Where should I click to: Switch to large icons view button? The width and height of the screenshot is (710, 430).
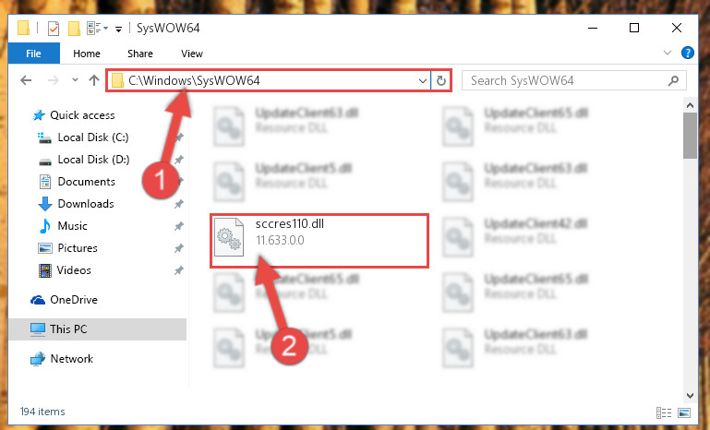click(684, 412)
